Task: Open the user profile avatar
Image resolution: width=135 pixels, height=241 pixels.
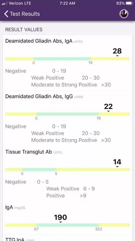Action: [x=124, y=14]
